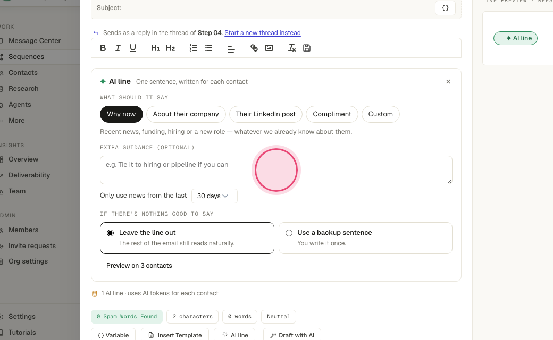Click the Neutral tone badge
Image resolution: width=553 pixels, height=340 pixels.
(x=279, y=317)
